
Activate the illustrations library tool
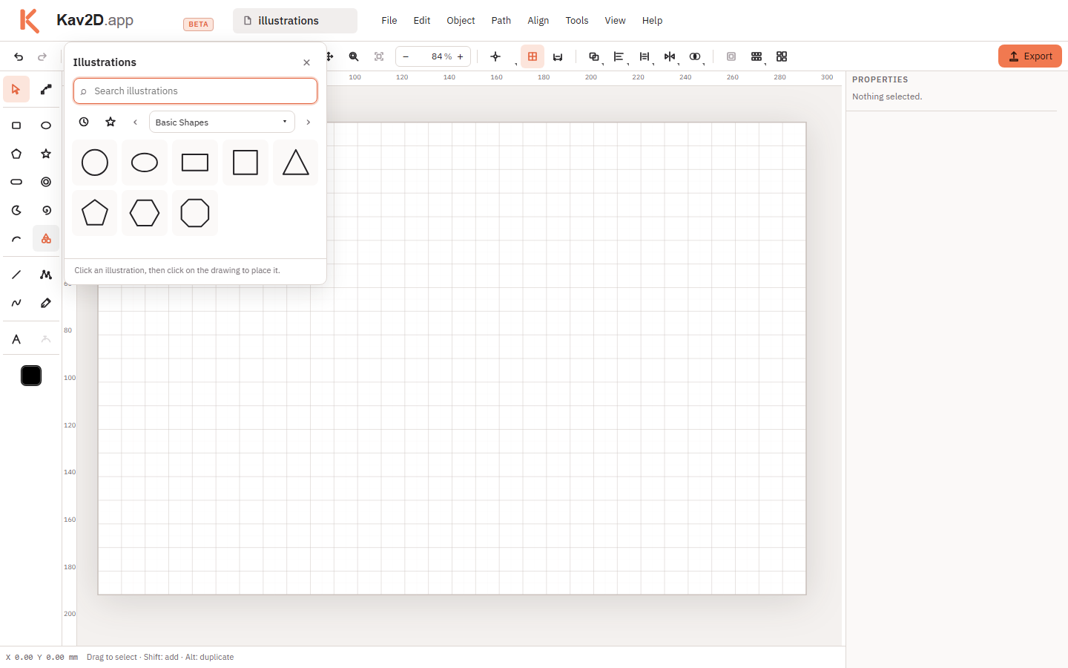[46, 239]
